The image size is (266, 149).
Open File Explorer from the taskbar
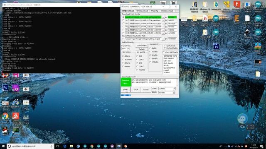click(x=71, y=146)
